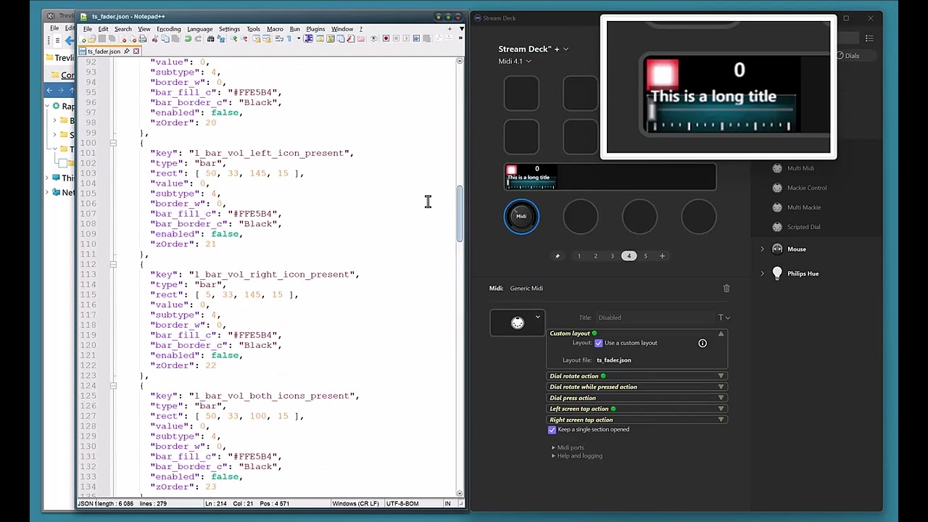Toggle the Use a custom layout checkbox

[x=599, y=343]
